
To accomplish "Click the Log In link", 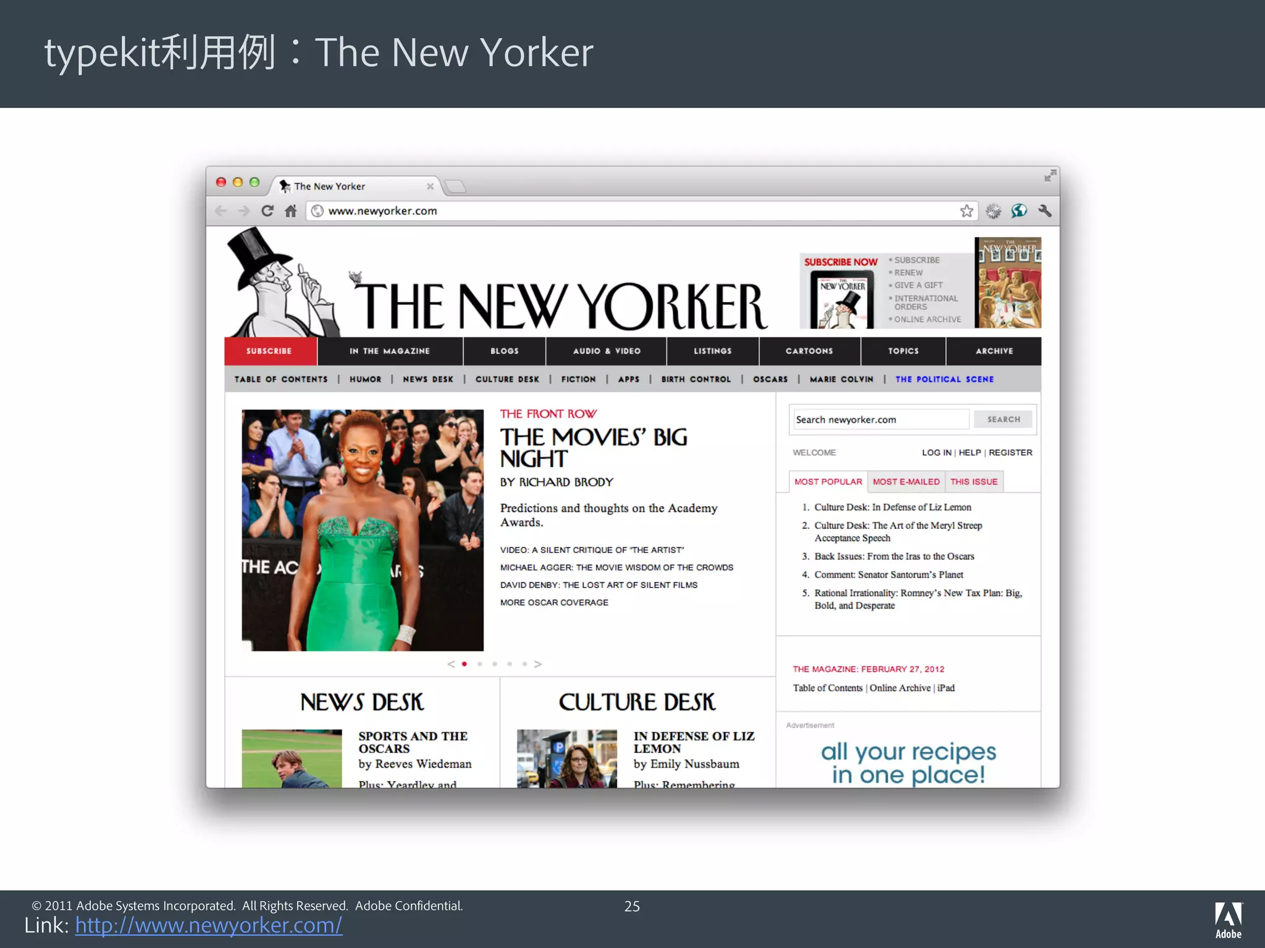I will click(936, 452).
